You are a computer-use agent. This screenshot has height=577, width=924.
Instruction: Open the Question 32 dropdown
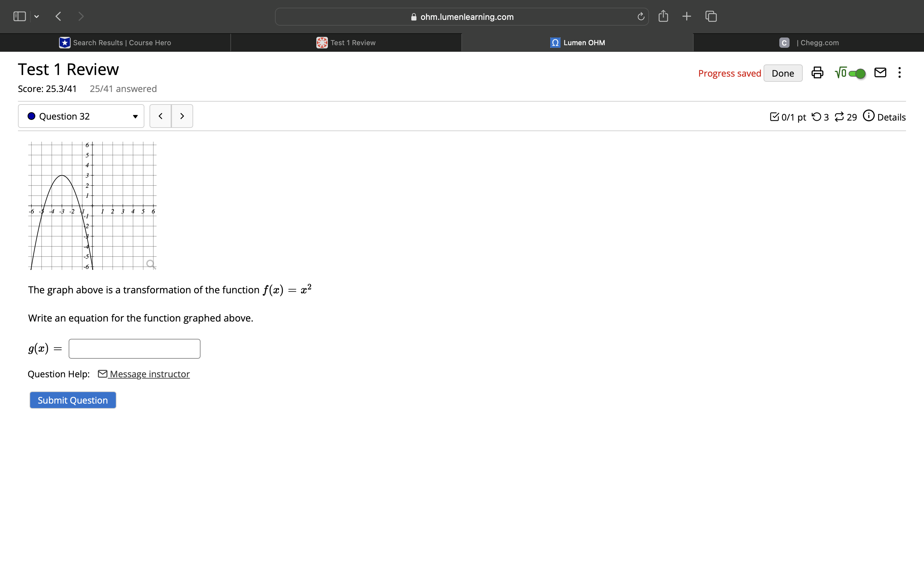[81, 116]
